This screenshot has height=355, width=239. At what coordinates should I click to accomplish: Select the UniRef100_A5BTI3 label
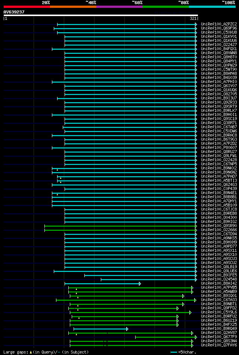click(219, 181)
